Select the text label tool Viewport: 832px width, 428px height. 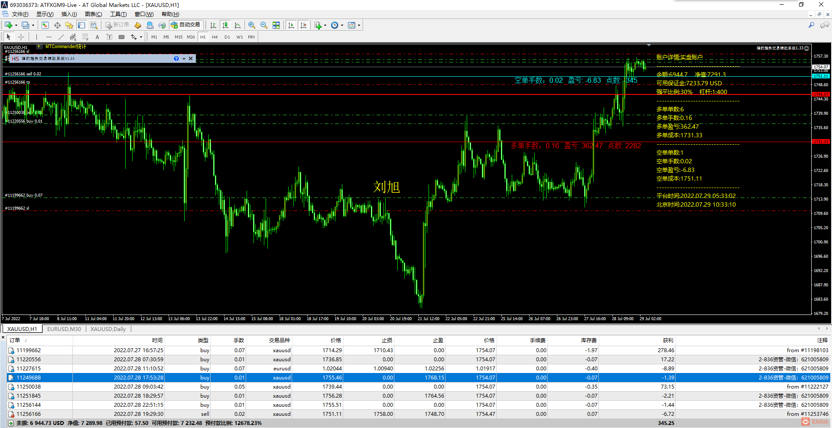pyautogui.click(x=109, y=37)
